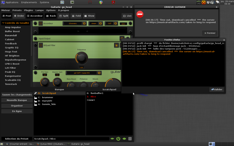Open the À propos menu
Viewport: 234px width, 146px height.
click(x=63, y=10)
